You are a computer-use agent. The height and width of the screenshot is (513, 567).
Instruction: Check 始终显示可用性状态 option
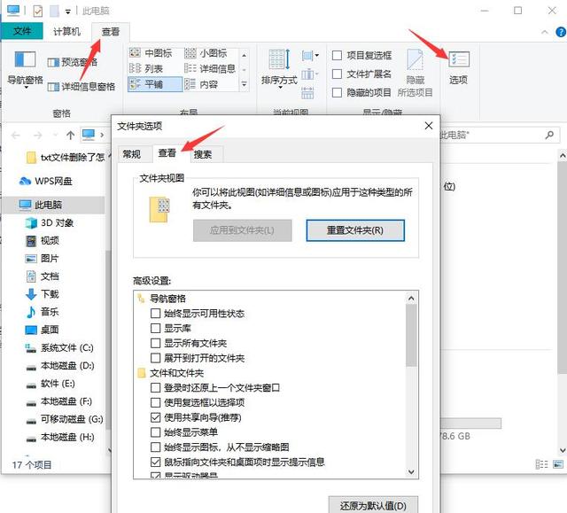click(x=156, y=313)
